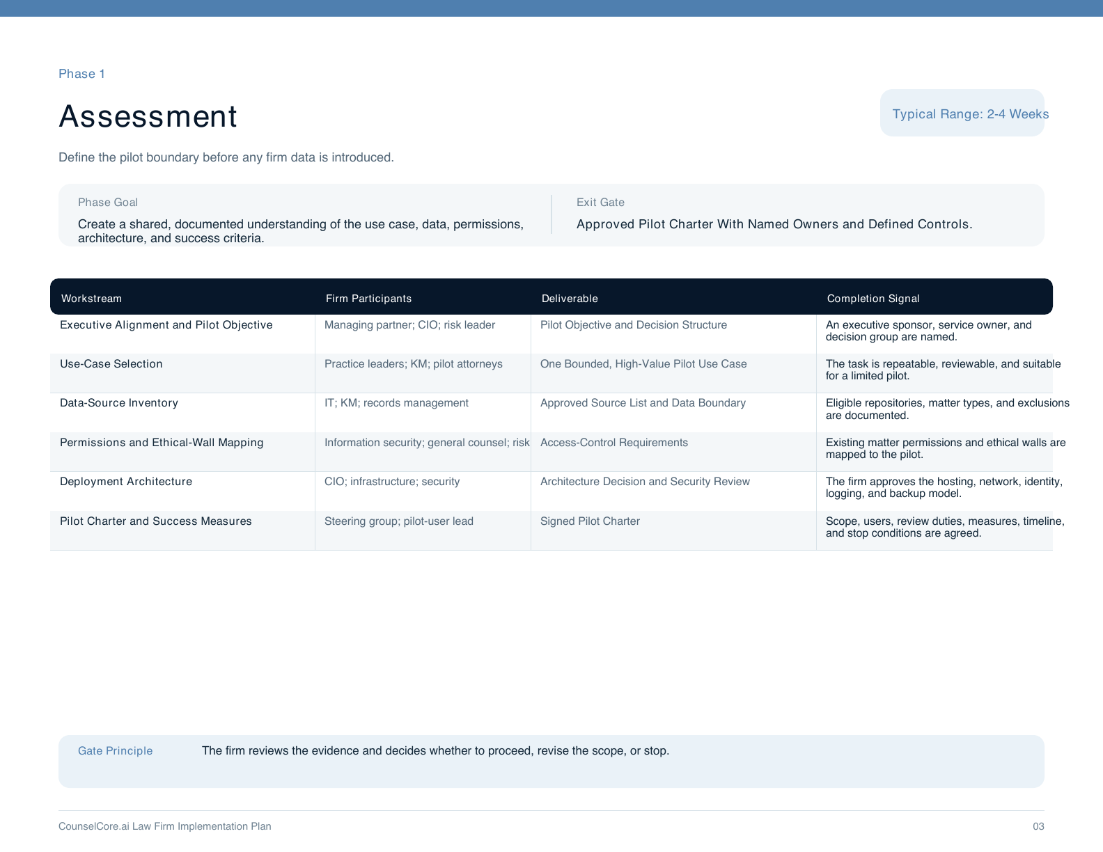Click the subtitle 'Define the pilot boundary before any firm data'
The width and height of the screenshot is (1103, 852).
click(x=226, y=157)
